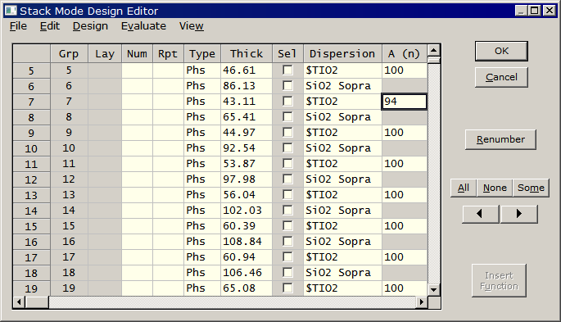Click A (n) value 100 in row 17
The image size is (561, 322).
[405, 257]
